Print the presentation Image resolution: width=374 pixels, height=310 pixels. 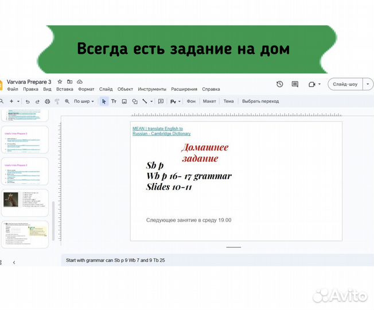coord(48,102)
